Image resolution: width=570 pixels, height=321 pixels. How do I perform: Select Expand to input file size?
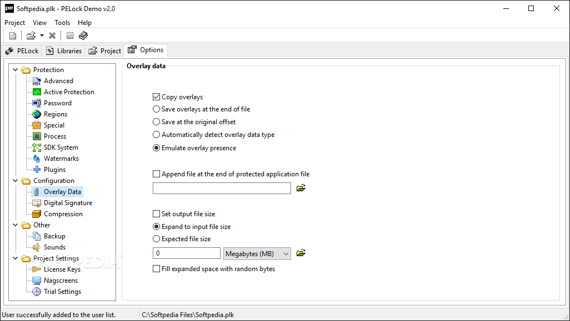pyautogui.click(x=156, y=226)
